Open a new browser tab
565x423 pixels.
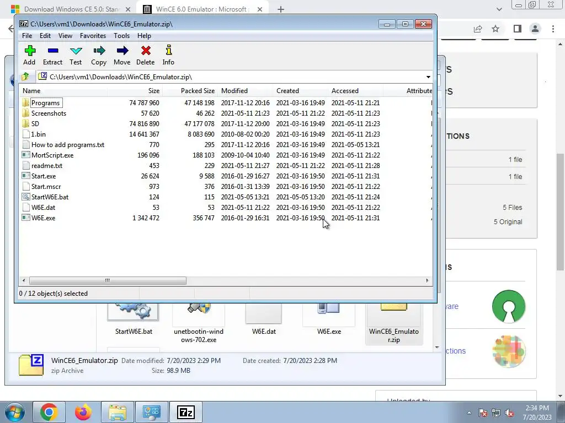(281, 9)
